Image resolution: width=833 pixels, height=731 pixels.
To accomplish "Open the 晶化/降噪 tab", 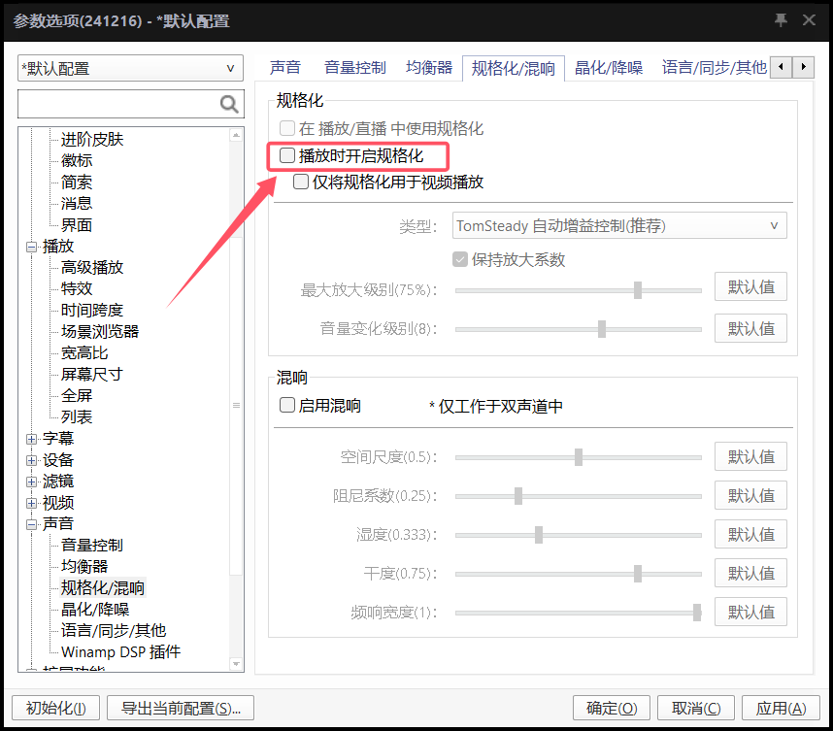I will click(x=609, y=68).
